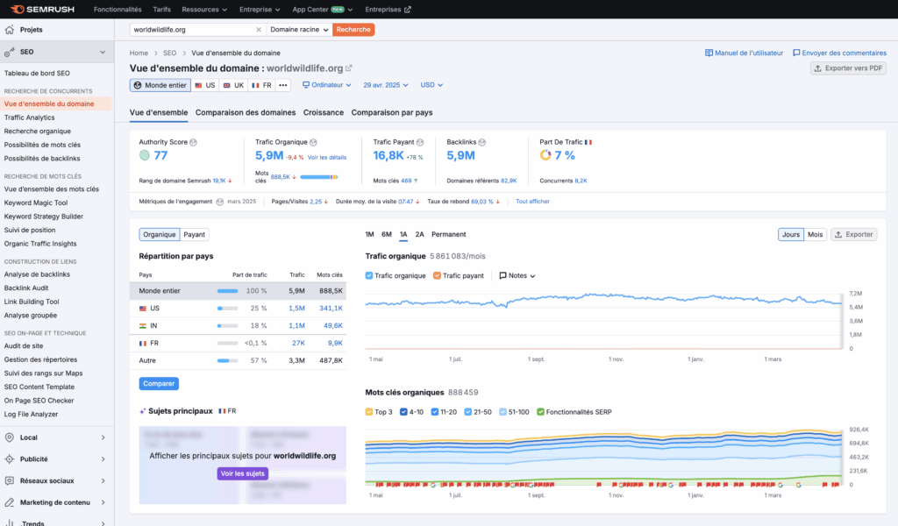Click the Réseaux sociaux icon

(x=9, y=480)
